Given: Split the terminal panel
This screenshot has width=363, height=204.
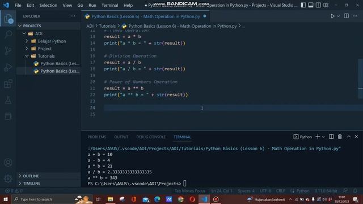Looking at the screenshot, I should coord(331,137).
